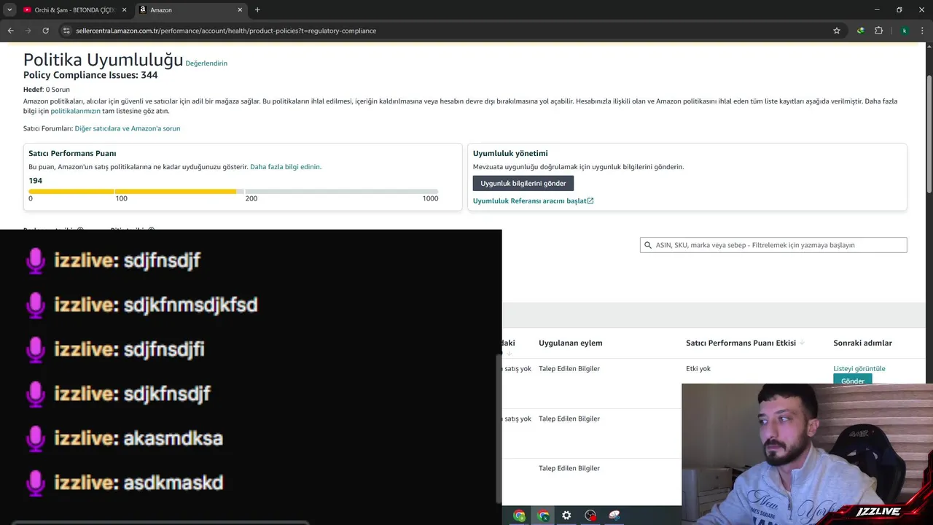The image size is (933, 525).
Task: Click the seller performance score progress bar
Action: [233, 192]
